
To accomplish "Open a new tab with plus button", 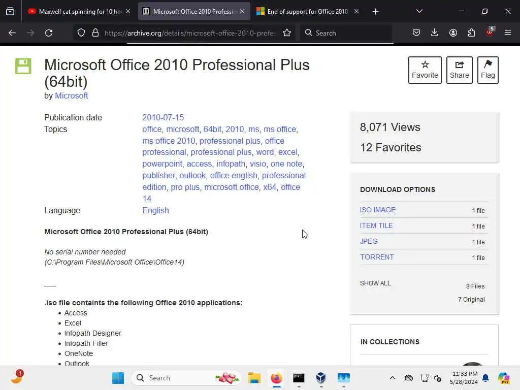I will pos(375,12).
